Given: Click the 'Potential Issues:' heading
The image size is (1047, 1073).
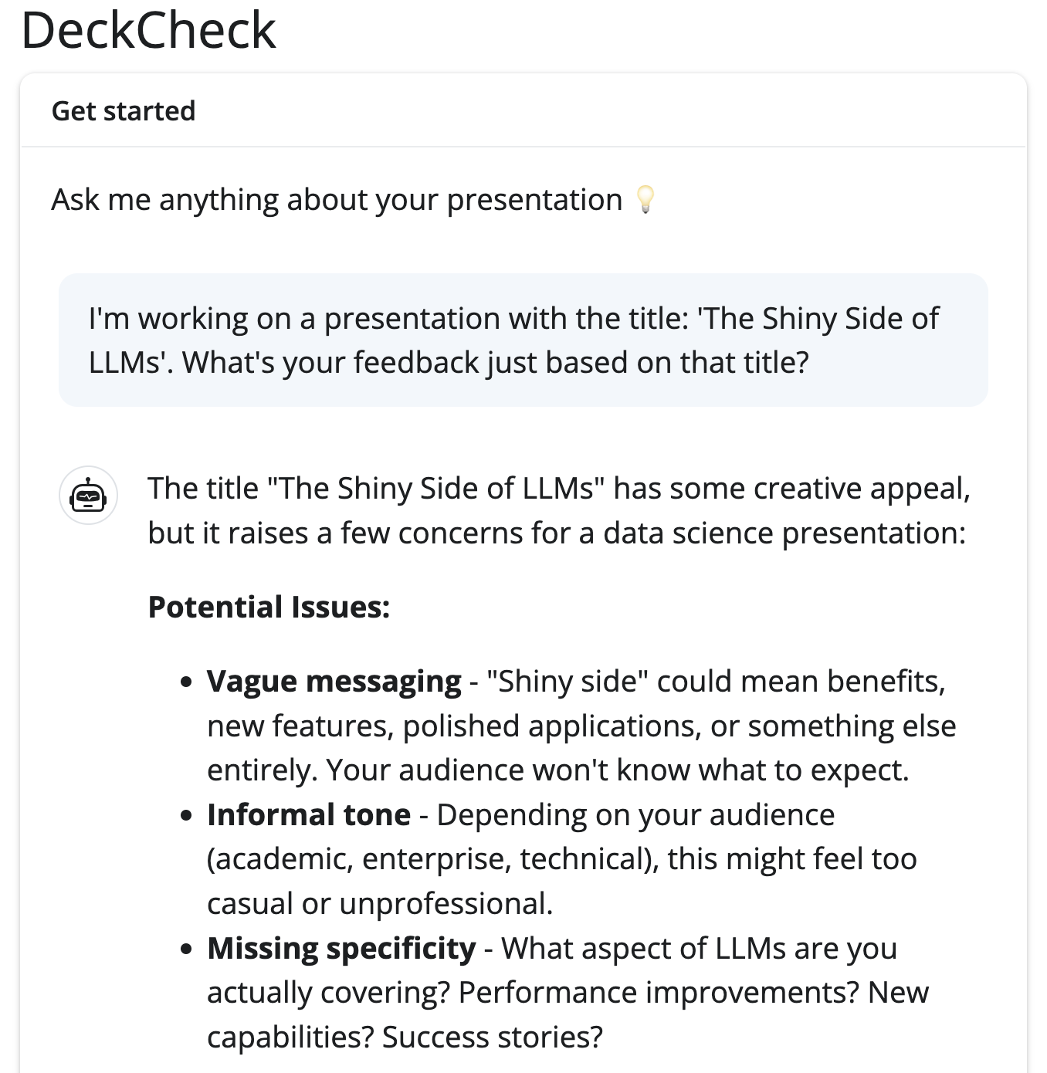Looking at the screenshot, I should (269, 607).
